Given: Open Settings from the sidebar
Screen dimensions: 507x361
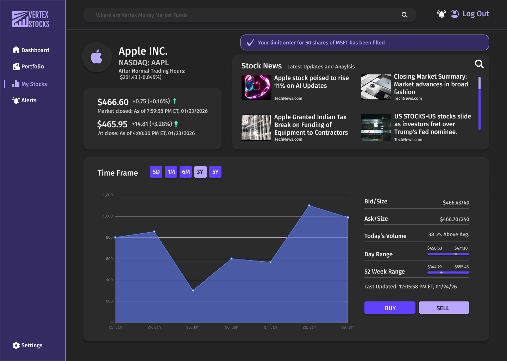Looking at the screenshot, I should click(x=27, y=345).
